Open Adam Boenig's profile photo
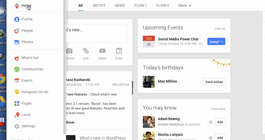Image resolution: width=265 pixels, height=140 pixels. [149, 122]
